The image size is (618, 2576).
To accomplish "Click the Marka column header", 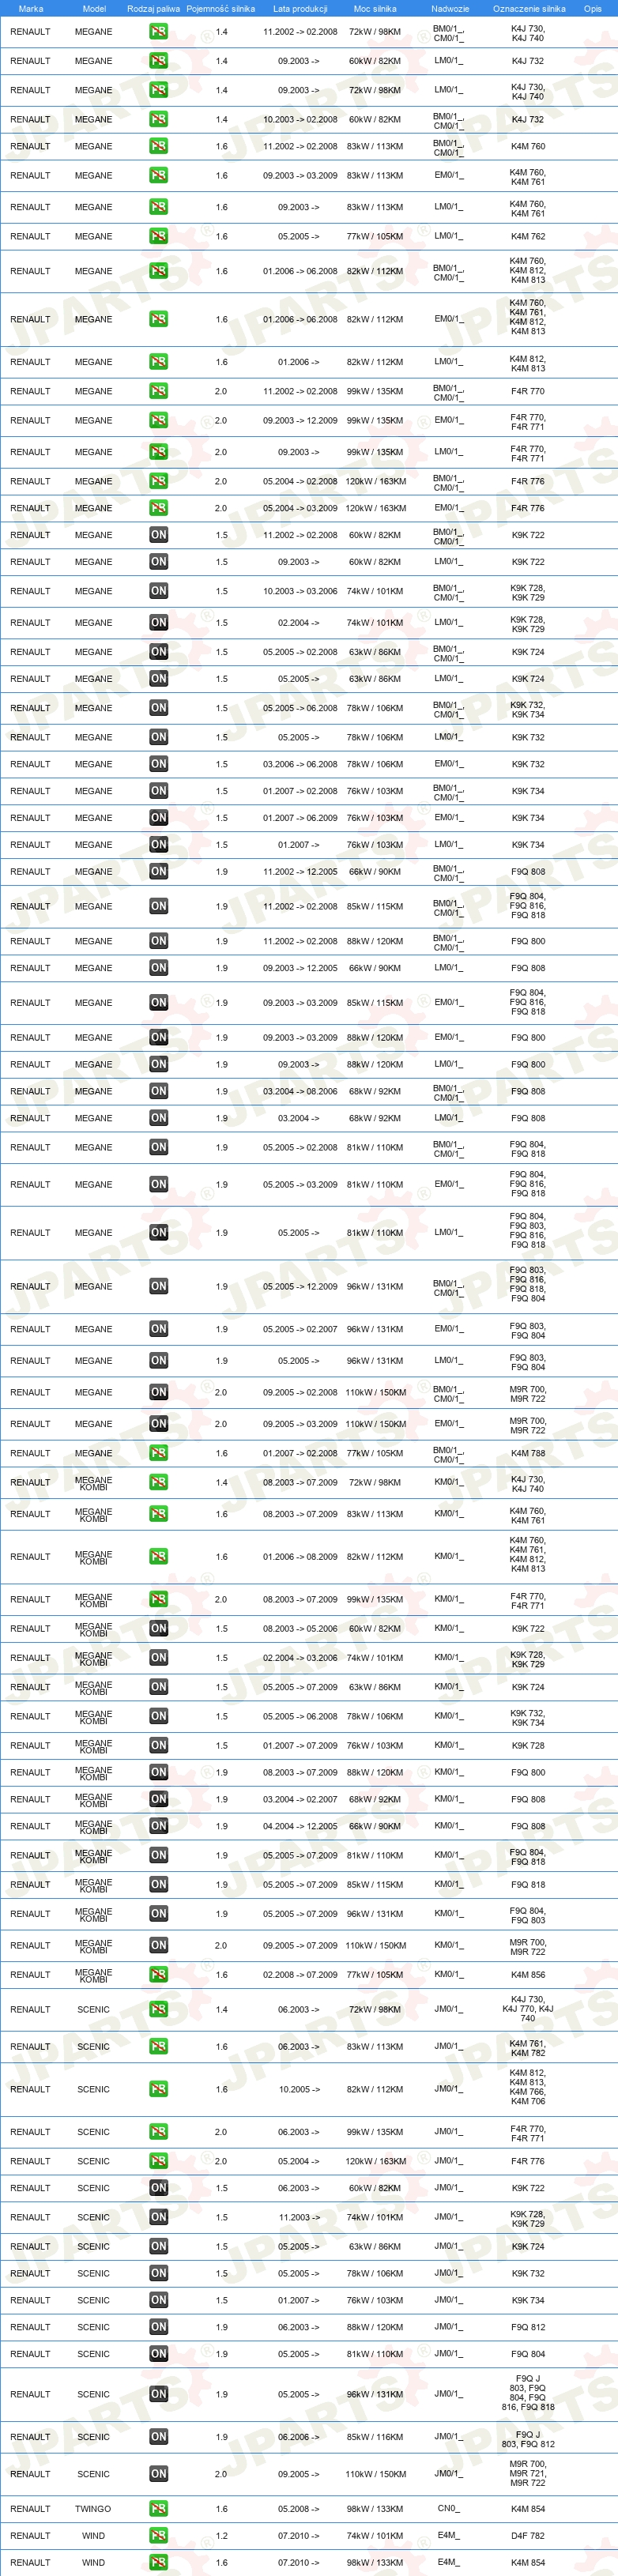I will click(x=31, y=8).
